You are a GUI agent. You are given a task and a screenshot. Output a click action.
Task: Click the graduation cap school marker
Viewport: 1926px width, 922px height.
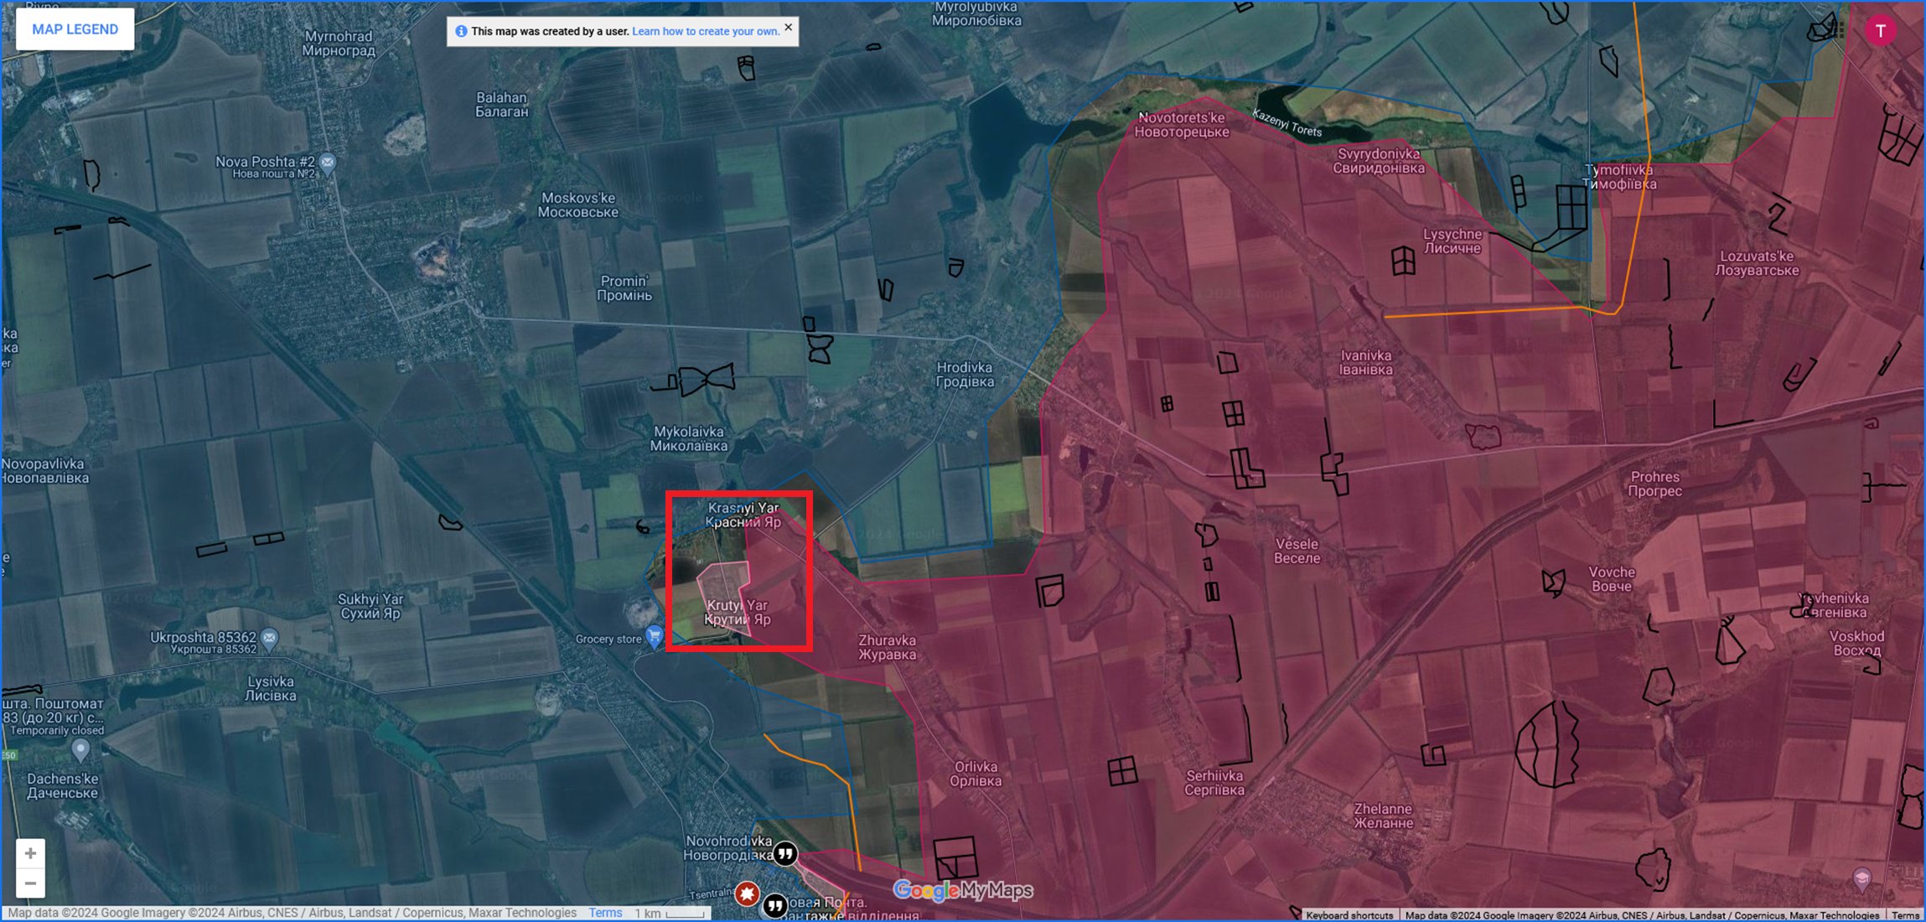(1861, 878)
